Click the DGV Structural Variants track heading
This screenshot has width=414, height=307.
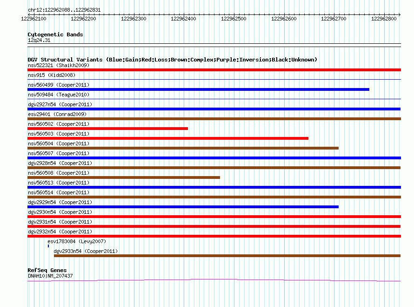tap(173, 60)
